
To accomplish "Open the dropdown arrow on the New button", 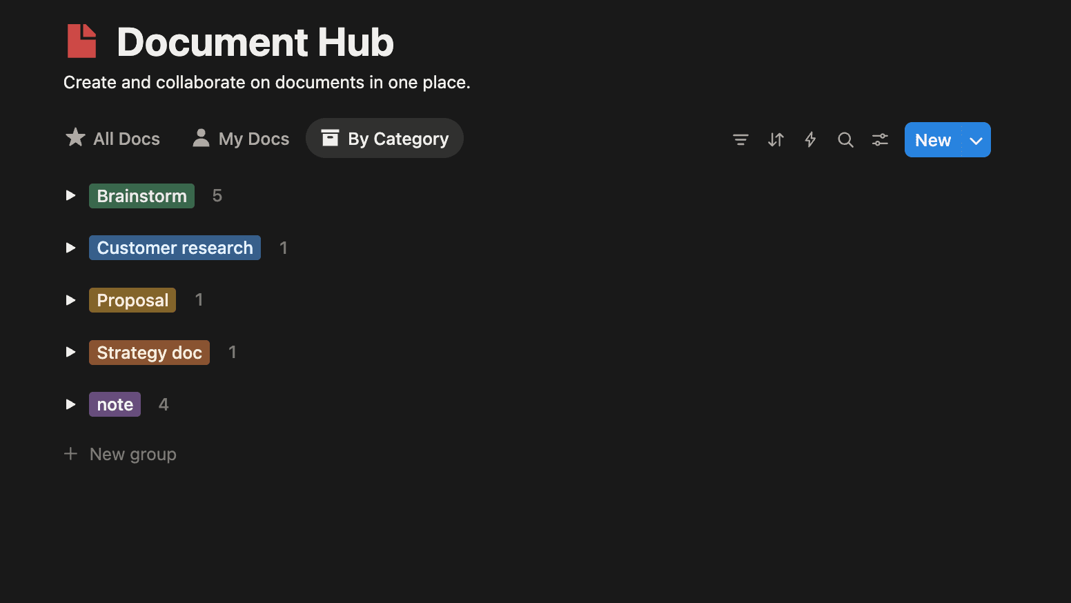I will [976, 139].
